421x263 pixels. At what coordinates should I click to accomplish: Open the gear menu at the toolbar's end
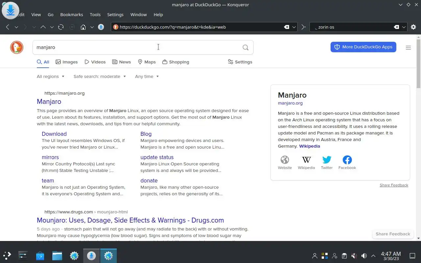tap(413, 27)
